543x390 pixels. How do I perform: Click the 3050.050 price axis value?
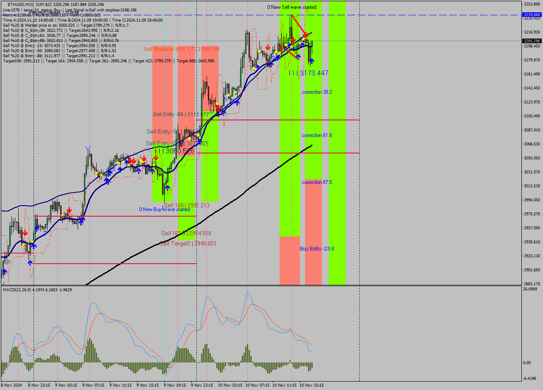click(532, 158)
